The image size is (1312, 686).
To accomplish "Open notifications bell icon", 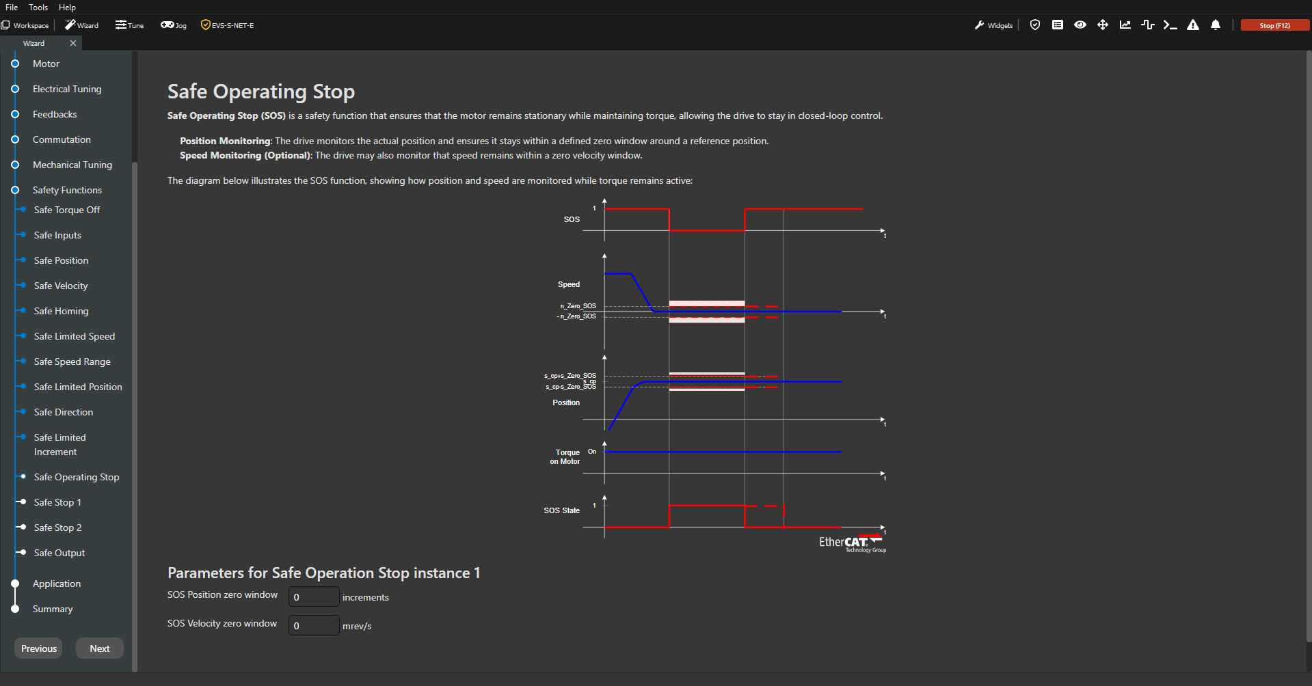I will click(1215, 25).
